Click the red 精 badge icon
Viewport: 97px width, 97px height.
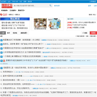[x=4, y=61]
